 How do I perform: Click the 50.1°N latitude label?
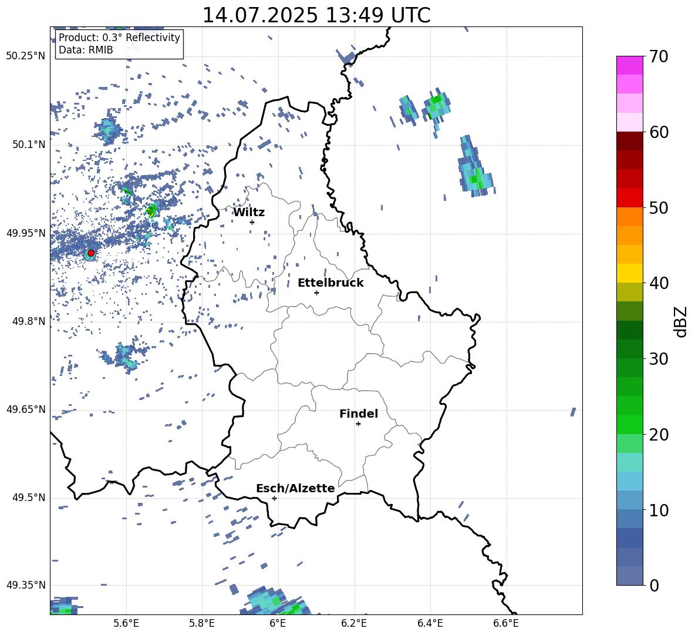[x=29, y=145]
